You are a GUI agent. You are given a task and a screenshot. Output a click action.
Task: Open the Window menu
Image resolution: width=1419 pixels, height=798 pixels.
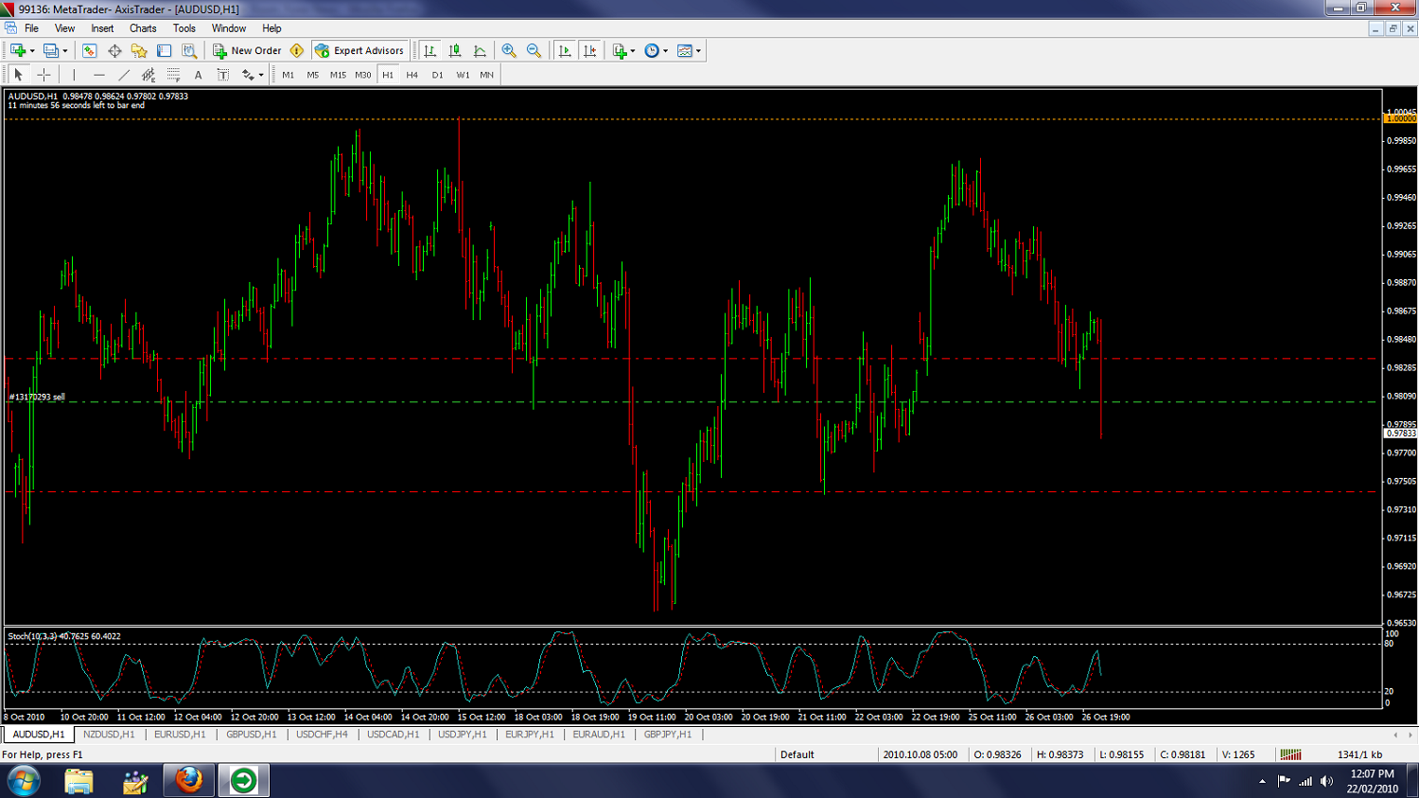coord(229,28)
